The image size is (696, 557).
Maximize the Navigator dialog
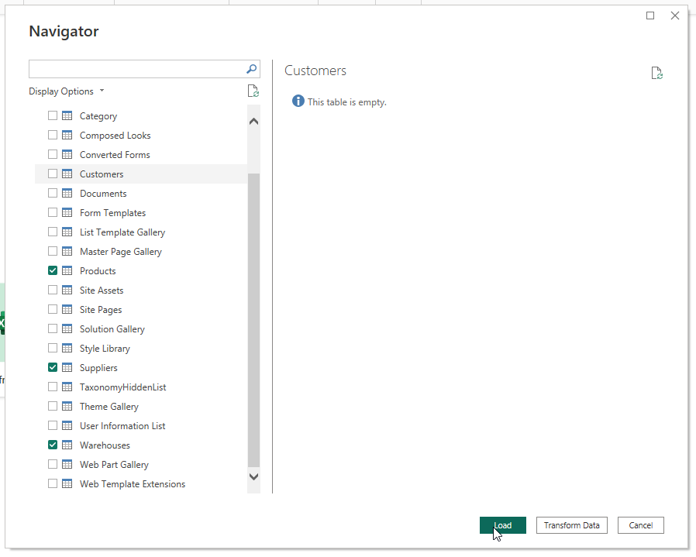[x=649, y=15]
